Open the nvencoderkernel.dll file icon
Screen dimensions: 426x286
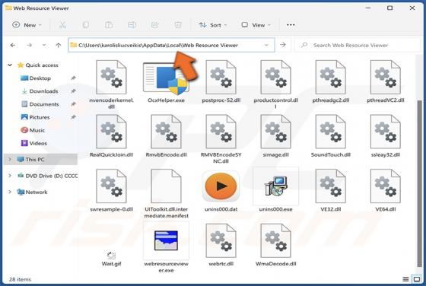[111, 78]
